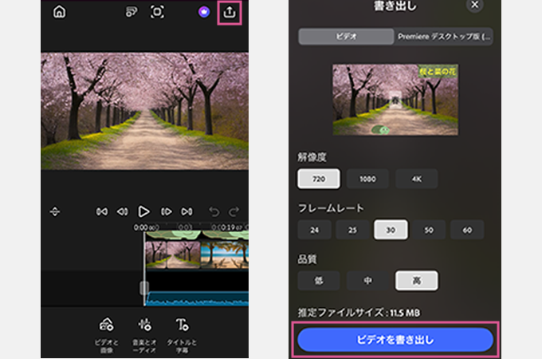This screenshot has height=359, width=542.
Task: Undo the last edit
Action: pyautogui.click(x=214, y=211)
